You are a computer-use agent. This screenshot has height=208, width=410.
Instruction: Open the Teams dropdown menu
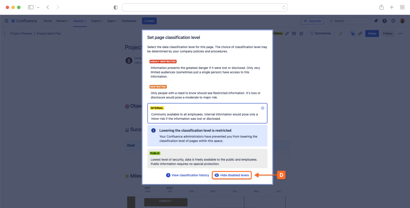point(97,21)
